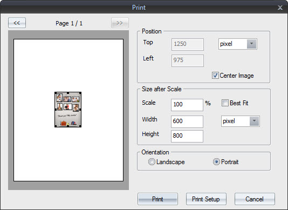Click the Scale percentage input field
This screenshot has width=288, height=210.
tap(187, 105)
